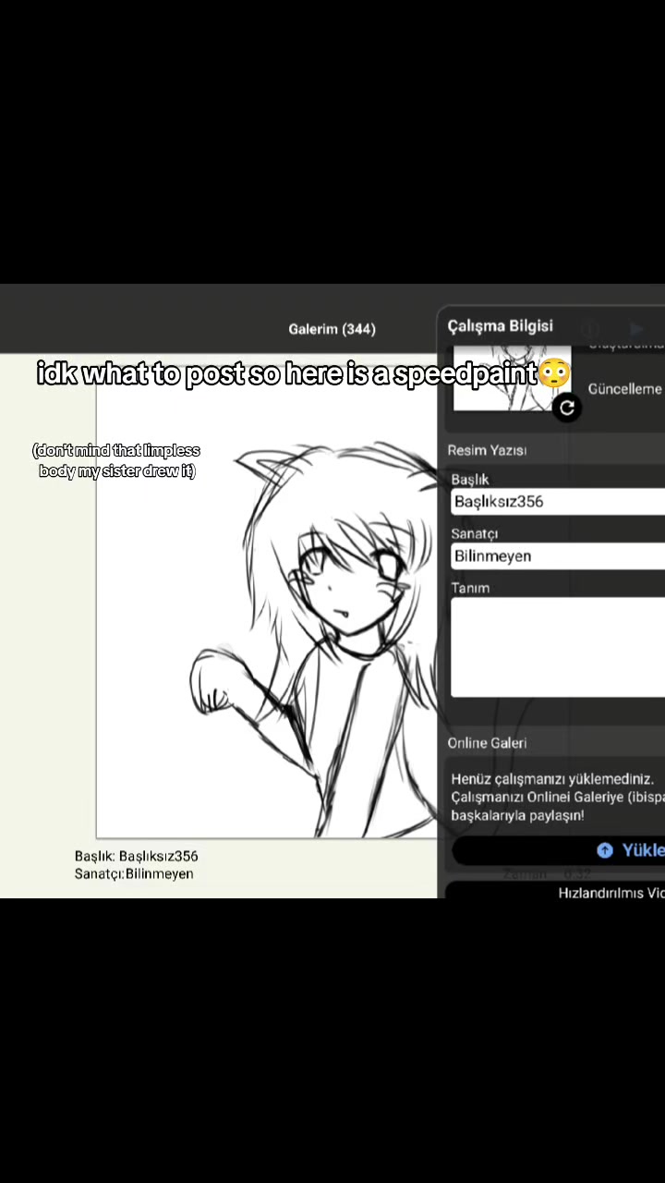Image resolution: width=665 pixels, height=1183 pixels.
Task: Click the Online Galeri section heading
Action: tap(487, 743)
